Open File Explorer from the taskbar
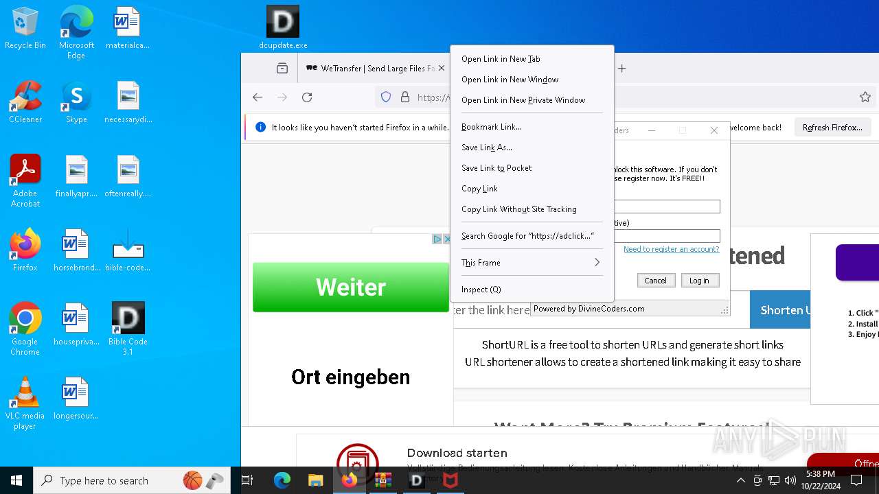 tap(315, 480)
